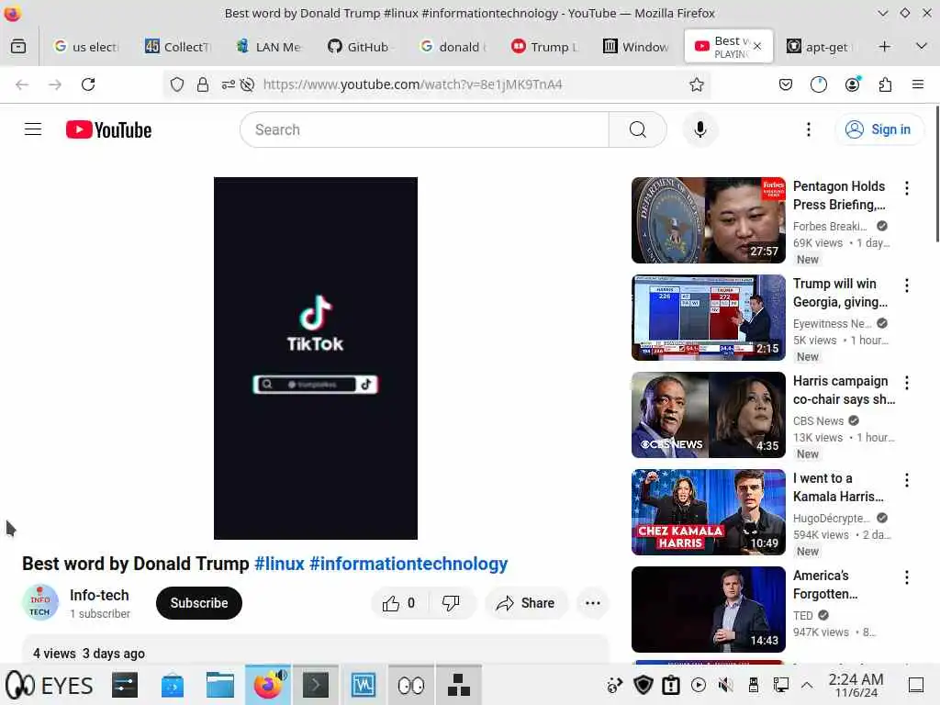Open options menu for Trump will win Georgia
This screenshot has height=705, width=940.
pyautogui.click(x=906, y=285)
